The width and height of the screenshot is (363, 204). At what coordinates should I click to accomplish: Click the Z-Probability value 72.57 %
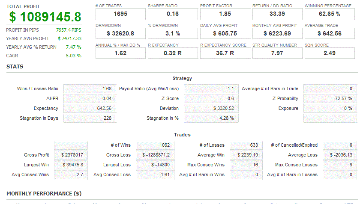pos(329,98)
